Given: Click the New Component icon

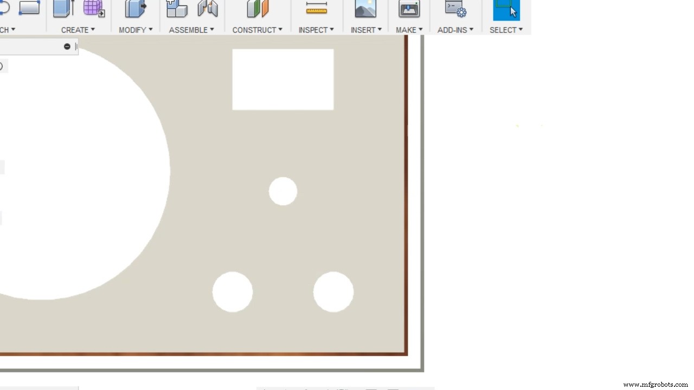Looking at the screenshot, I should (176, 8).
